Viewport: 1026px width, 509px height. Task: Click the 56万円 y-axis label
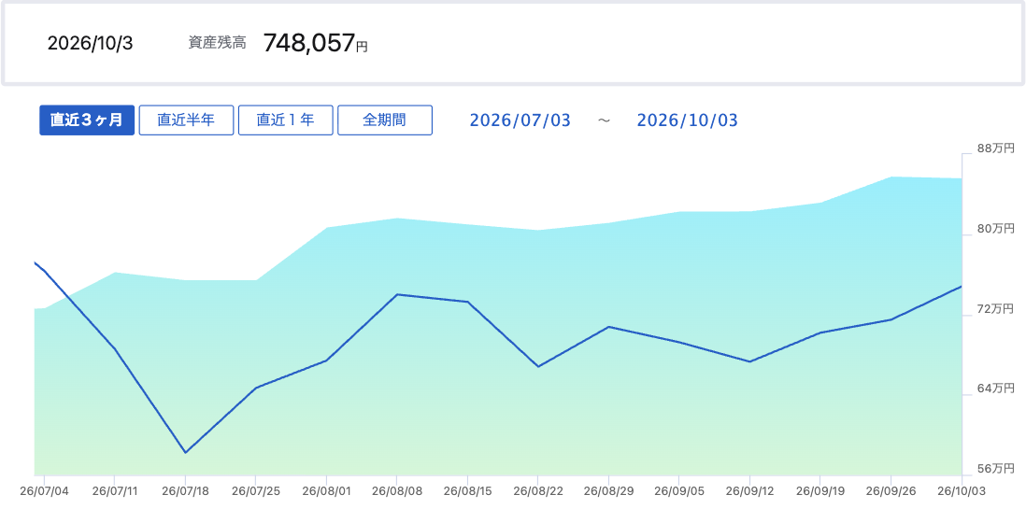[x=995, y=469]
